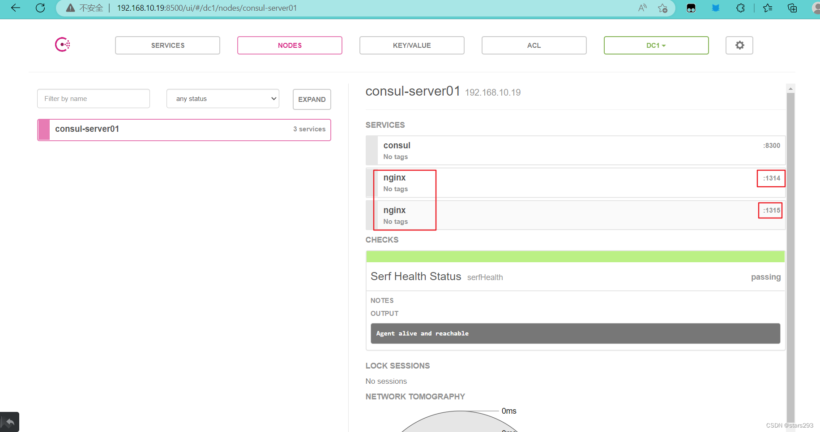Click the scrollbar up arrow
This screenshot has height=432, width=820.
click(790, 88)
